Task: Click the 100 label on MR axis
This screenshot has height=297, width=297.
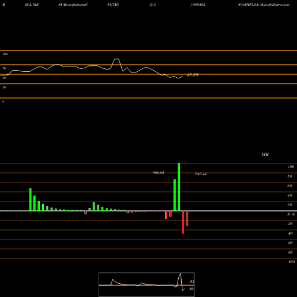Action: tap(290, 167)
